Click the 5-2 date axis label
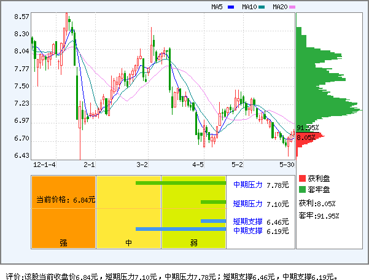The width and height of the screenshot is (369, 280). [237, 165]
